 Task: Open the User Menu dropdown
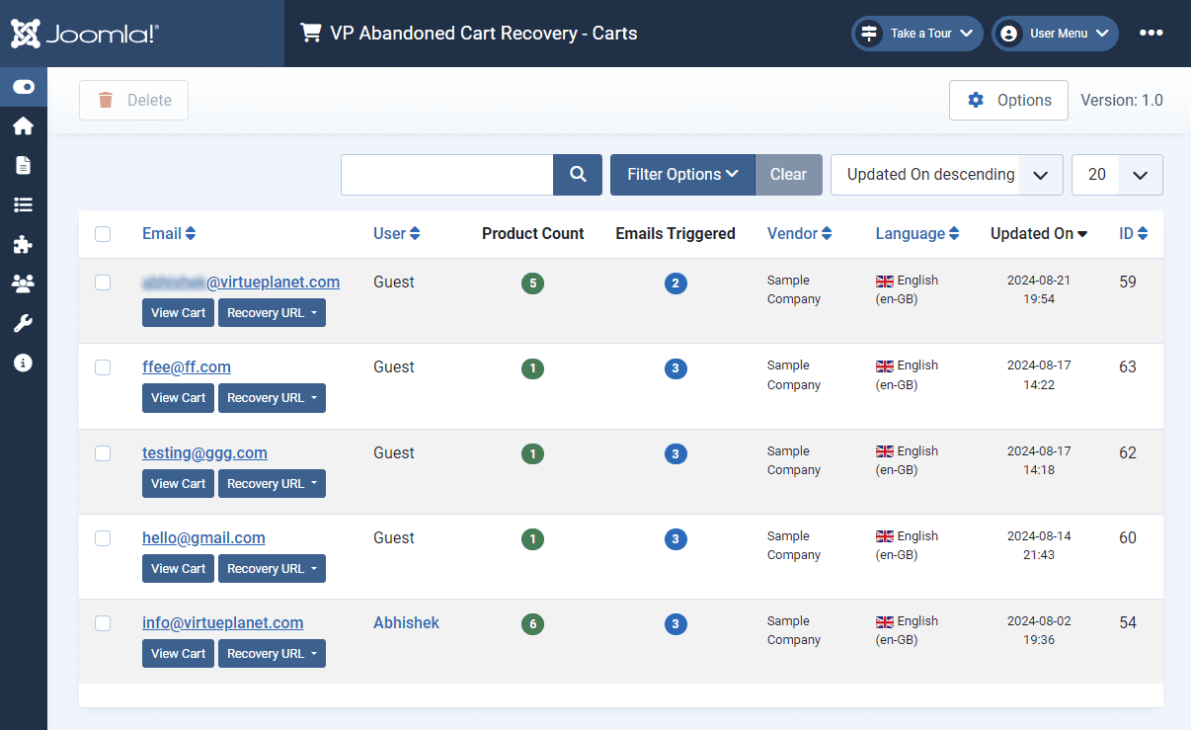click(x=1055, y=33)
